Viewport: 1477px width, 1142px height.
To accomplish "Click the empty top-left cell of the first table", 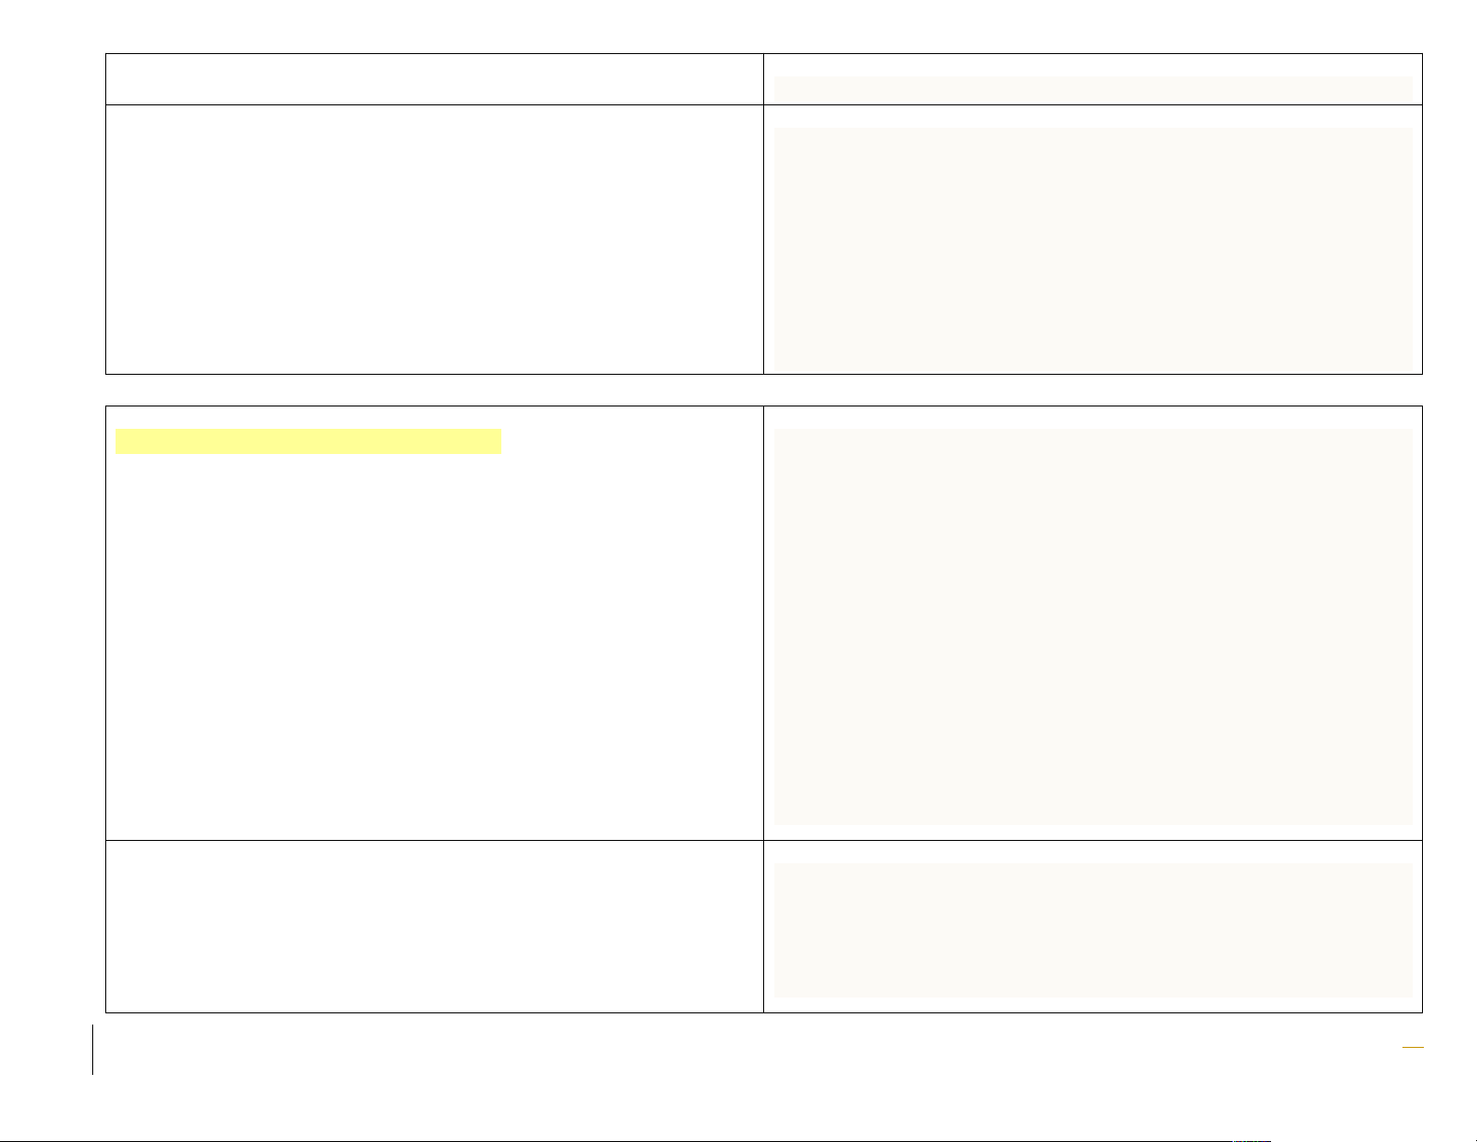I will click(x=434, y=79).
